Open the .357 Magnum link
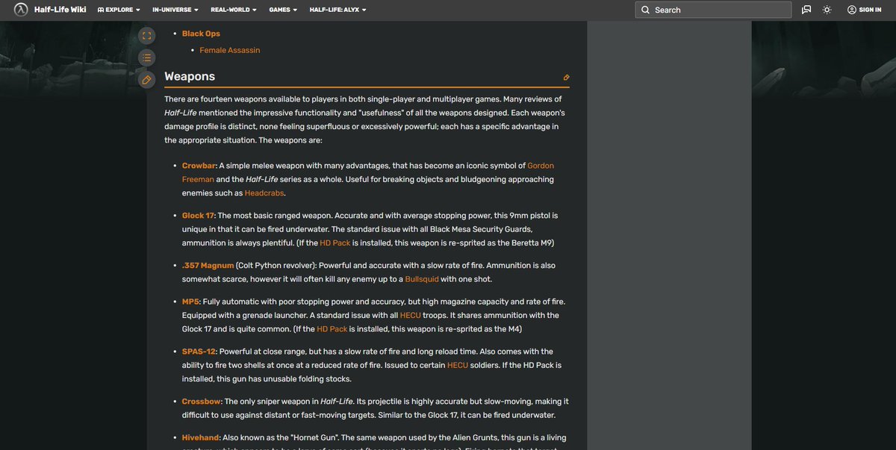The height and width of the screenshot is (450, 896). (208, 266)
